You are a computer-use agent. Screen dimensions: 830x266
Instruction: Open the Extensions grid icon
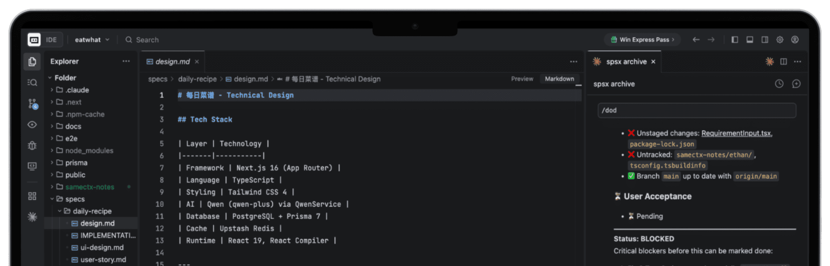tap(32, 196)
